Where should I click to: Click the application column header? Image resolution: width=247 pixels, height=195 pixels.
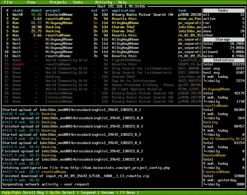123,10
